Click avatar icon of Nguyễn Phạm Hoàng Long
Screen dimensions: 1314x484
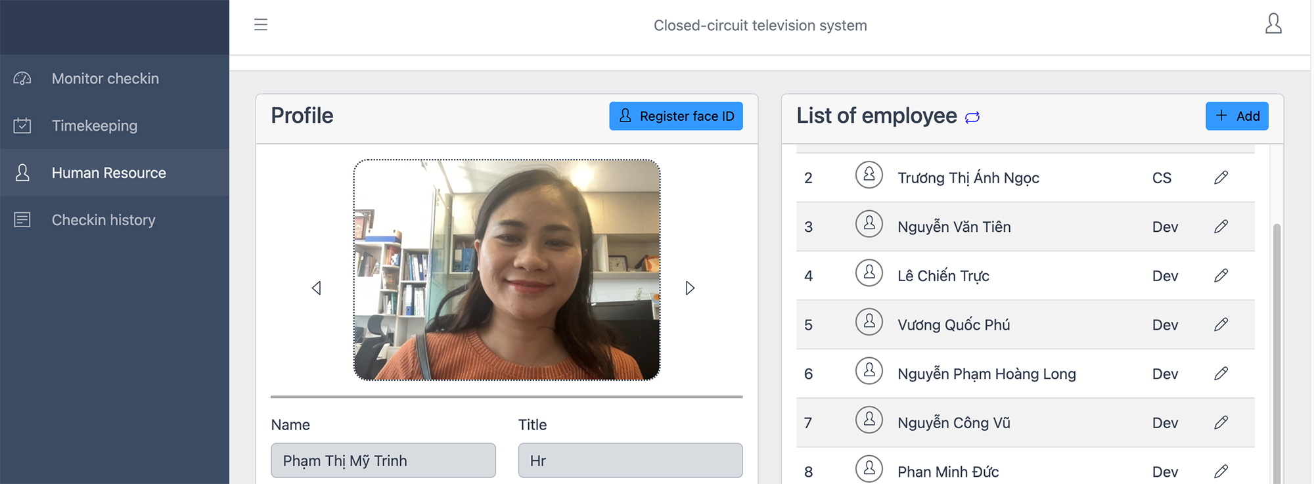click(x=869, y=370)
